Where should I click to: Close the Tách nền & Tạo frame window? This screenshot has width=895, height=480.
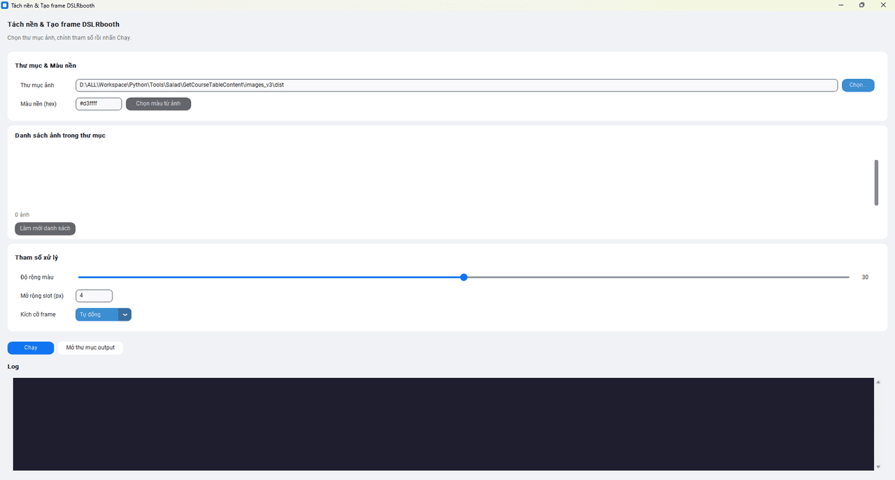(x=884, y=5)
